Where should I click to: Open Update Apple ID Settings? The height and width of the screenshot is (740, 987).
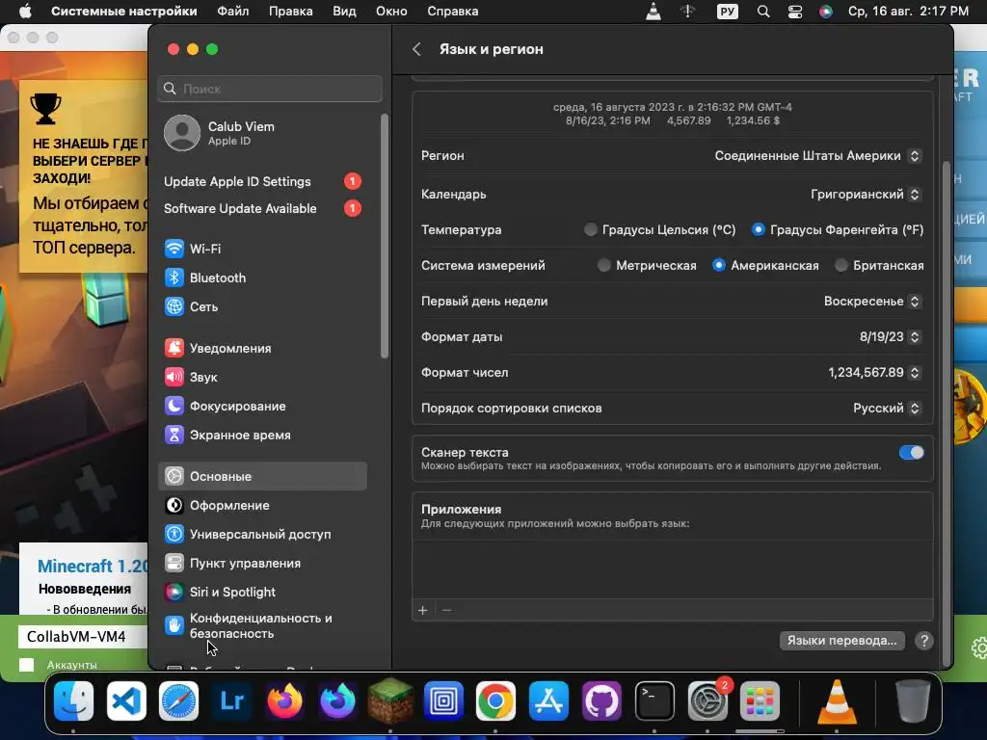[262, 181]
